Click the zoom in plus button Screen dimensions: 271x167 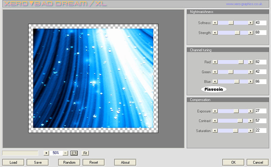46,153
